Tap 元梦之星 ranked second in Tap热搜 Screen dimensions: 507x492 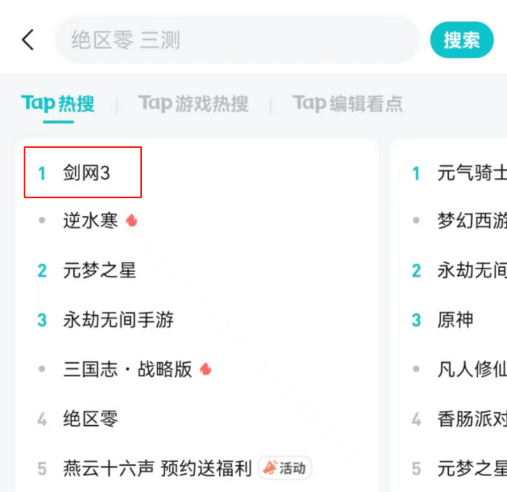100,271
